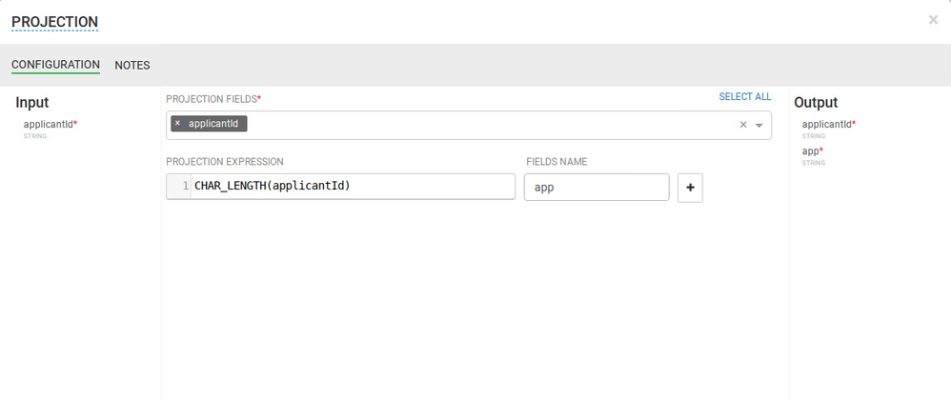Click the applicantId chip label
The height and width of the screenshot is (401, 951).
tap(214, 124)
